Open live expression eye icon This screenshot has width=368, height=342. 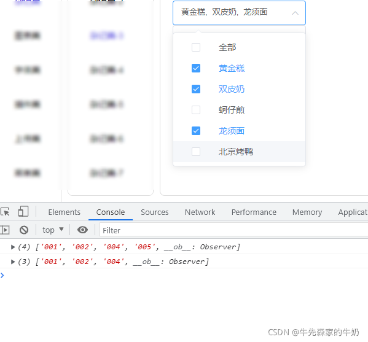82,230
